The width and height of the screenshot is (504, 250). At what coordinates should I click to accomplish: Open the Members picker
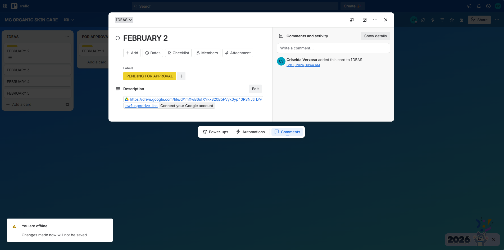point(207,53)
